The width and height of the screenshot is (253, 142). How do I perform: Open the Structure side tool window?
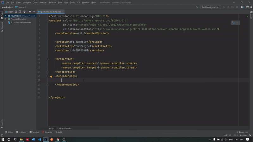point(2,27)
